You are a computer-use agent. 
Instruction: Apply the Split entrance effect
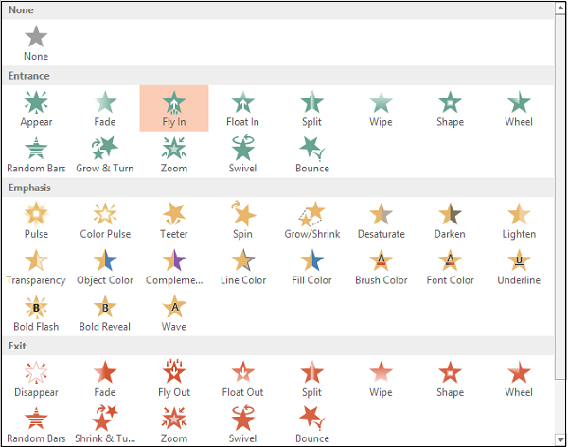(x=311, y=108)
